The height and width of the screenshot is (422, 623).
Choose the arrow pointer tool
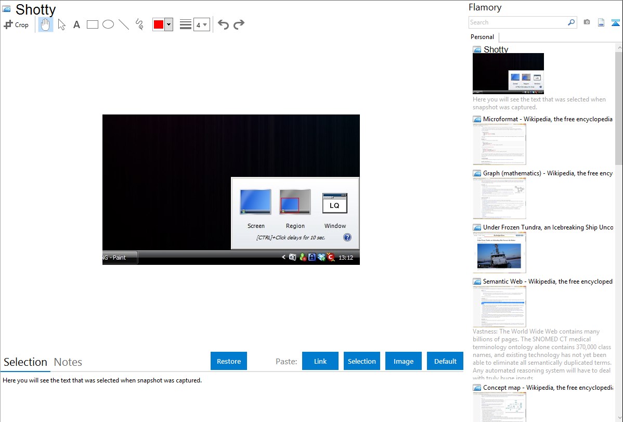tap(61, 24)
